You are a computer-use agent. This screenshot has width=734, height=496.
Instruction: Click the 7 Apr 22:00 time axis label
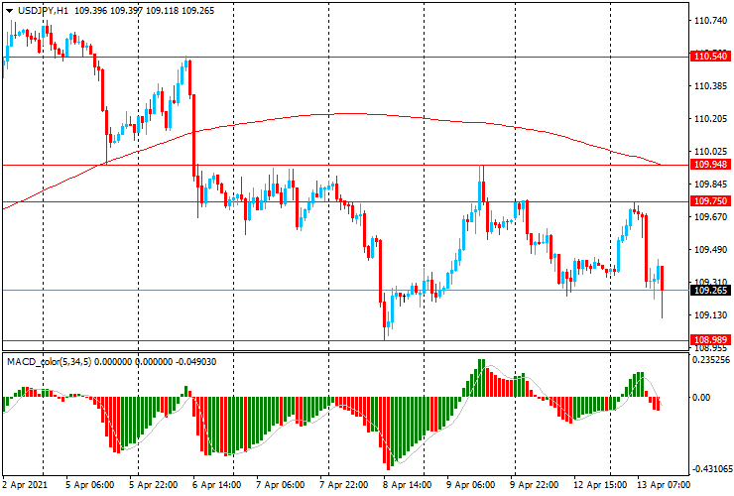pos(344,484)
